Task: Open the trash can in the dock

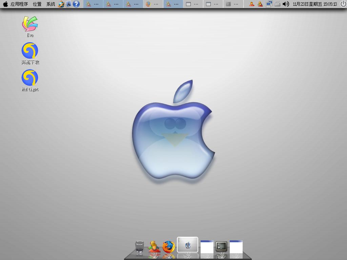Action: [139, 247]
